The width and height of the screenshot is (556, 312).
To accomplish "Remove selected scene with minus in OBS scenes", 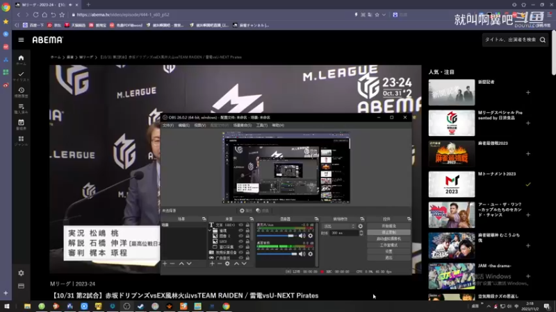I will [172, 263].
